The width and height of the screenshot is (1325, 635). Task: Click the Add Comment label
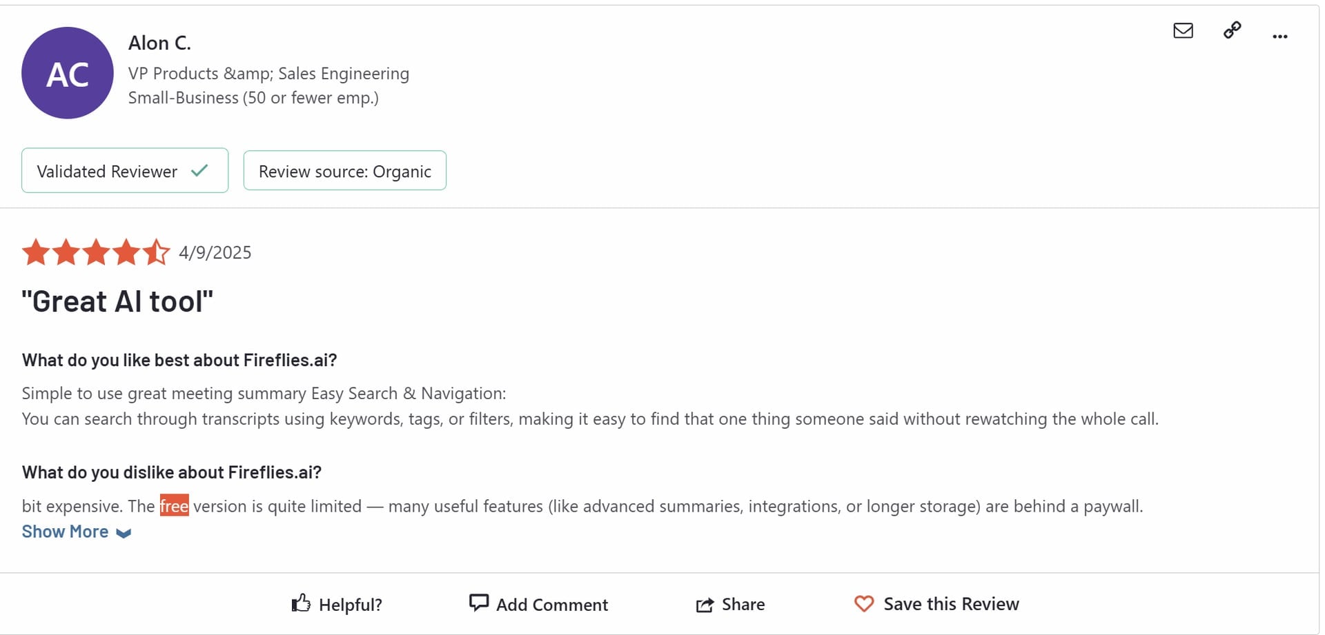[x=552, y=605]
